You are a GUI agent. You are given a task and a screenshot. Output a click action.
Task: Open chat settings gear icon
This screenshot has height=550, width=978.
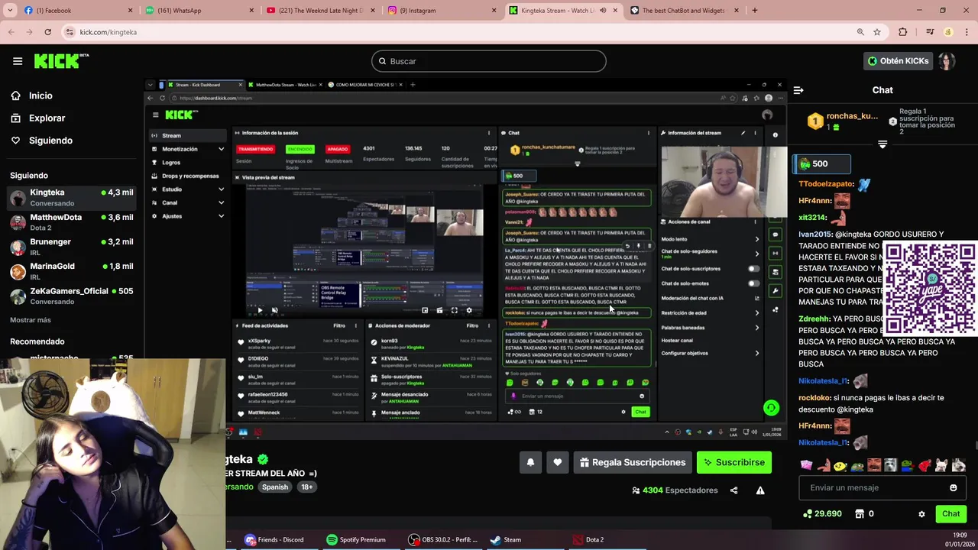coord(921,514)
